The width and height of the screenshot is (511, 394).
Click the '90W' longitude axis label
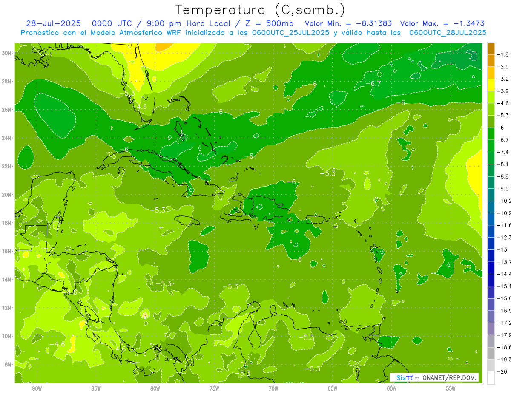37,388
